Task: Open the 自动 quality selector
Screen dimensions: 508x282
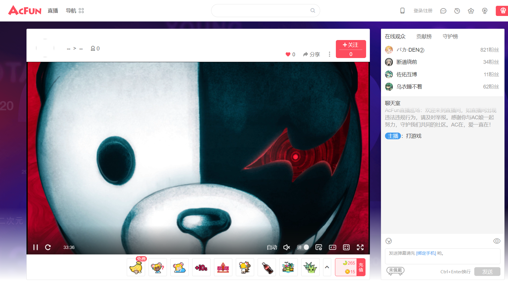Action: click(x=272, y=247)
